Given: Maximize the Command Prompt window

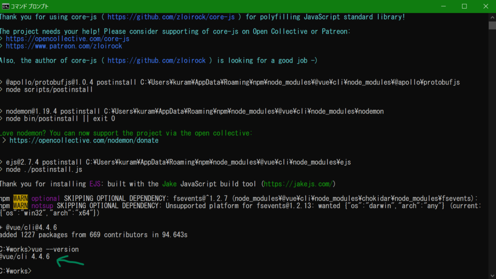Looking at the screenshot, I should (x=465, y=6).
